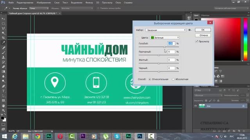Open the Редактирование menu
Image resolution: width=250 pixels, height=140 pixels.
[25, 3]
